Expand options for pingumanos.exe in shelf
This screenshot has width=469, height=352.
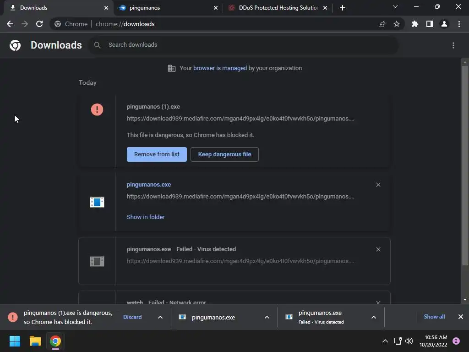pyautogui.click(x=267, y=317)
